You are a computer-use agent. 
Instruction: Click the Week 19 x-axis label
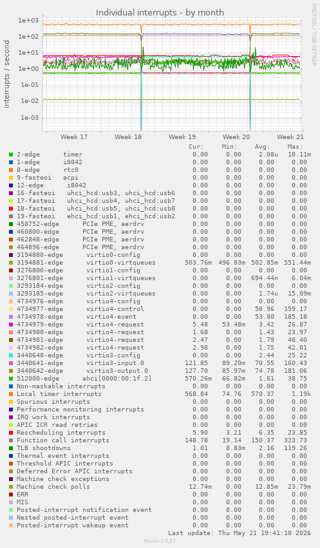point(182,137)
